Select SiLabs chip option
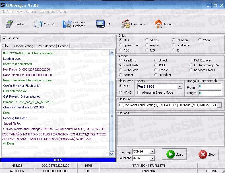This screenshot has width=225, height=173. pyautogui.click(x=147, y=40)
